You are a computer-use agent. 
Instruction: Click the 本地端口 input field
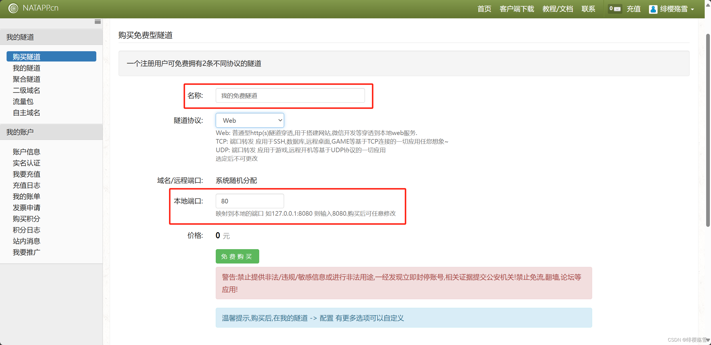tap(249, 201)
